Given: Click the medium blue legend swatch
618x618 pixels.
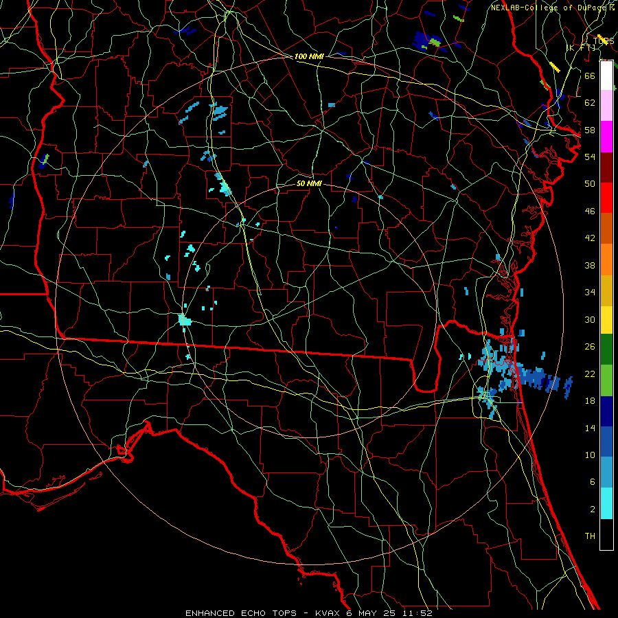Looking at the screenshot, I should pyautogui.click(x=606, y=442).
